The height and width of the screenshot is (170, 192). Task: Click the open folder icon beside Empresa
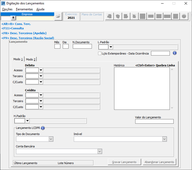58,16
